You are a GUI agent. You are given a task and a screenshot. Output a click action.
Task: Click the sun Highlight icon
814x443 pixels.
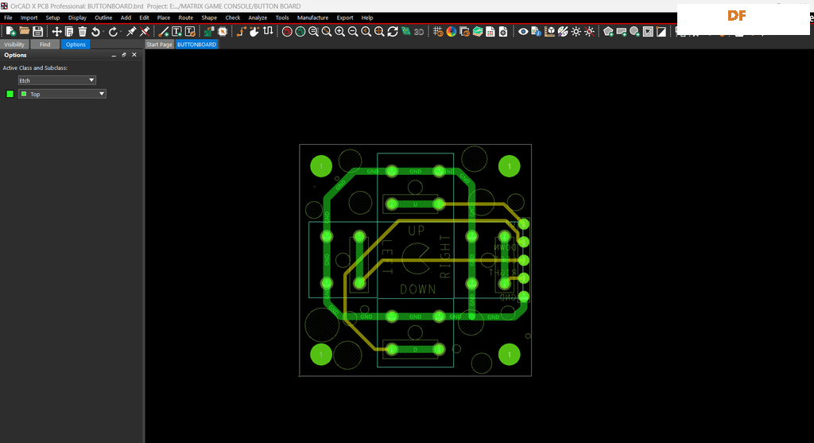576,32
